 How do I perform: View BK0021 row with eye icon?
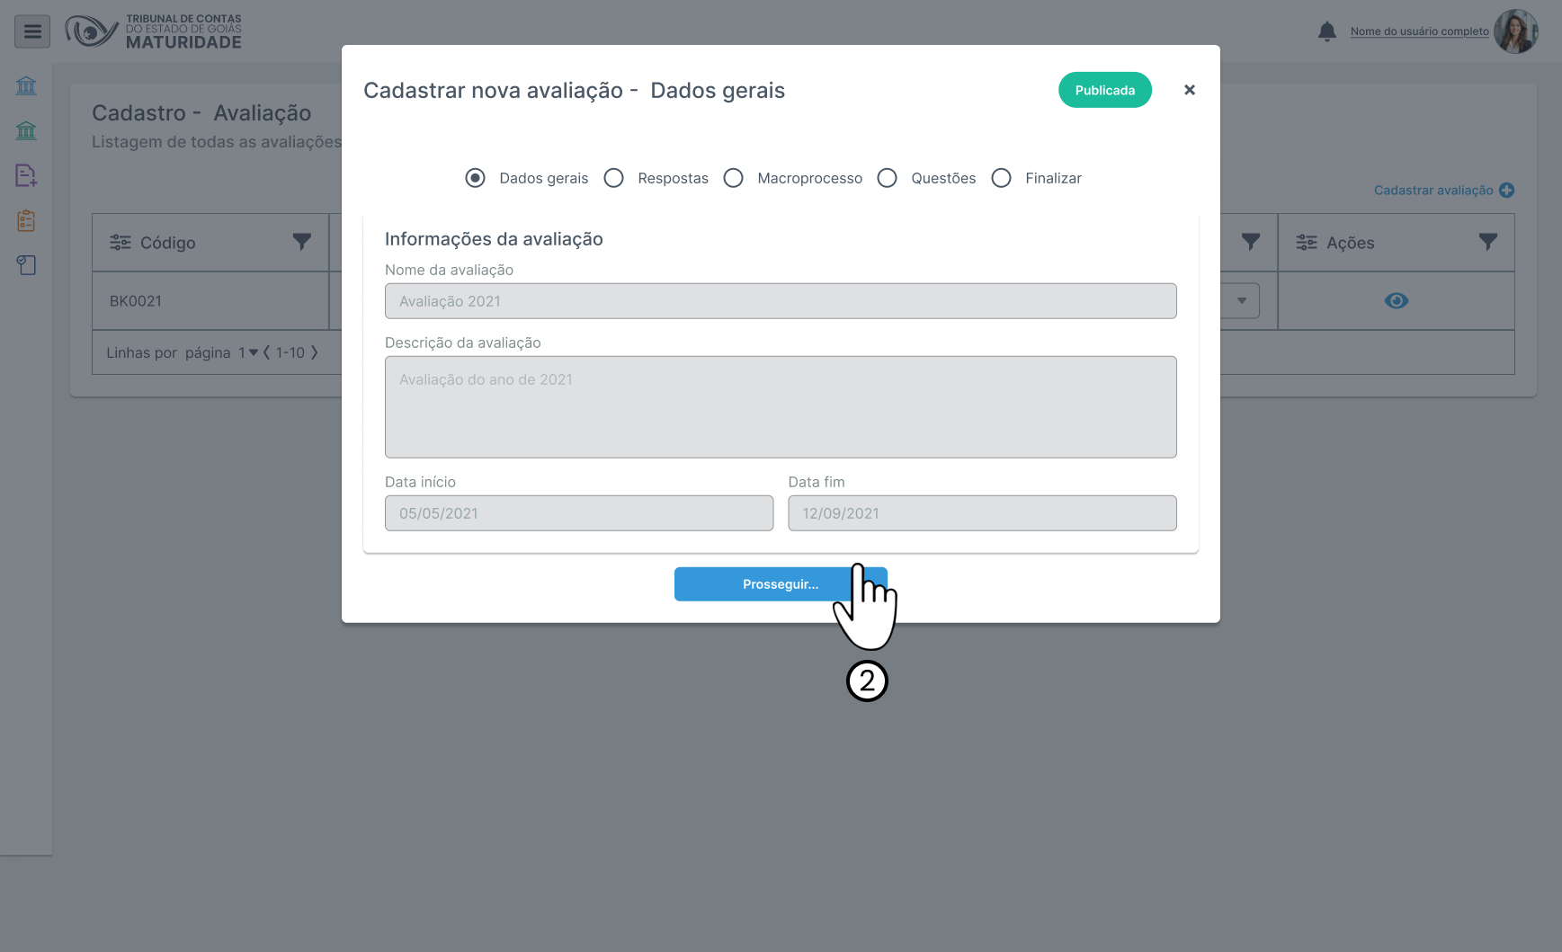[x=1396, y=301]
